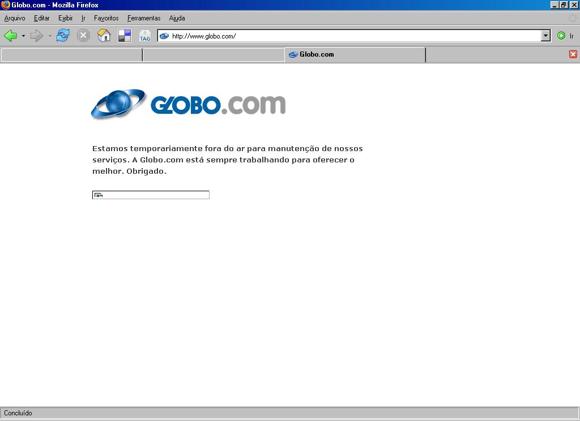Click the Firefox icon in the title bar

tap(5, 5)
